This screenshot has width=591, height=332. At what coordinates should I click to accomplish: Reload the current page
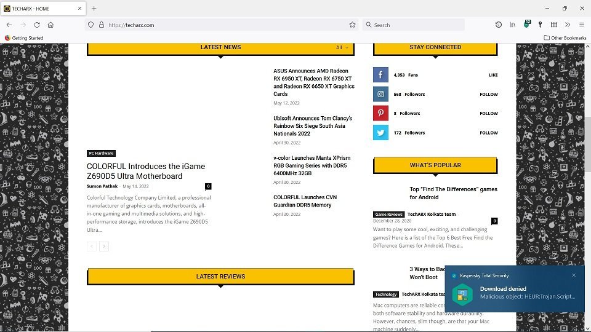(x=36, y=25)
